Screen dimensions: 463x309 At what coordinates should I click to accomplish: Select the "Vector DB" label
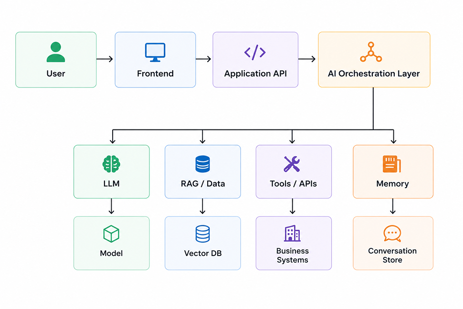[x=203, y=254]
